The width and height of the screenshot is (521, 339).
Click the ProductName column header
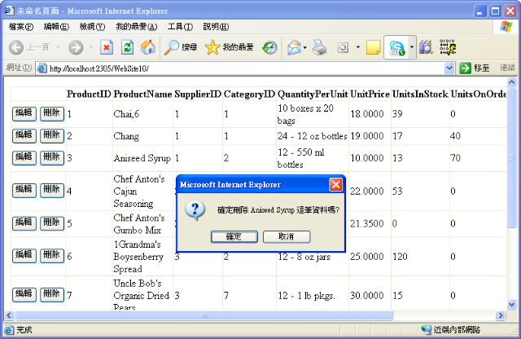(143, 95)
